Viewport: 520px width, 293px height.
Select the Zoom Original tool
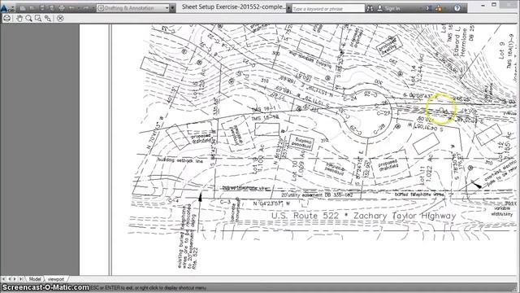(x=48, y=18)
